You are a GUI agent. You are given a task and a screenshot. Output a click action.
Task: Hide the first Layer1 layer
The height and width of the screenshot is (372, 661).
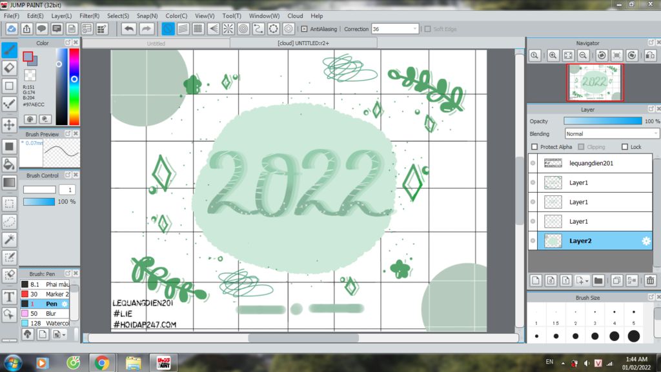(533, 182)
